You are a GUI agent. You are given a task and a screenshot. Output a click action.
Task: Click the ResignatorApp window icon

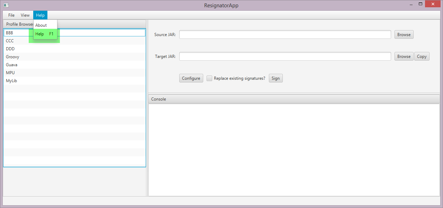click(6, 5)
